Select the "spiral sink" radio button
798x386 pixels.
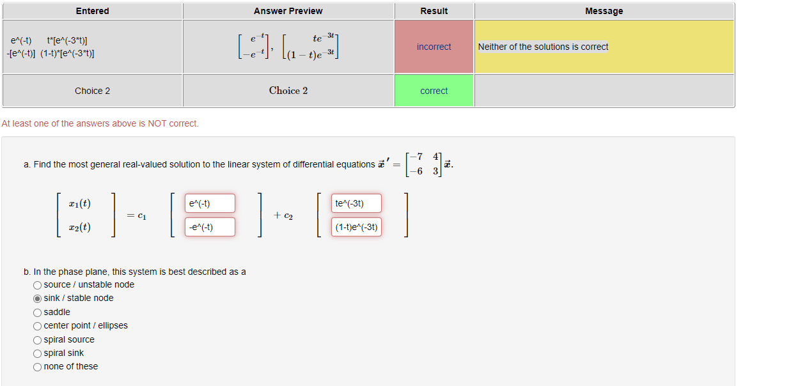[37, 353]
